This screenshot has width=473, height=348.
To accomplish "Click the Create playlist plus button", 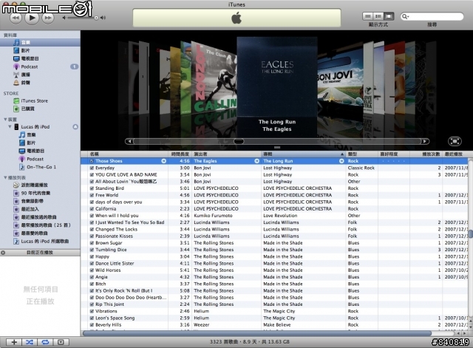I will pyautogui.click(x=14, y=342).
